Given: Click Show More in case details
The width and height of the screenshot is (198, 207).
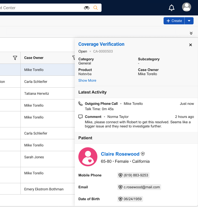Looking at the screenshot, I should [87, 80].
